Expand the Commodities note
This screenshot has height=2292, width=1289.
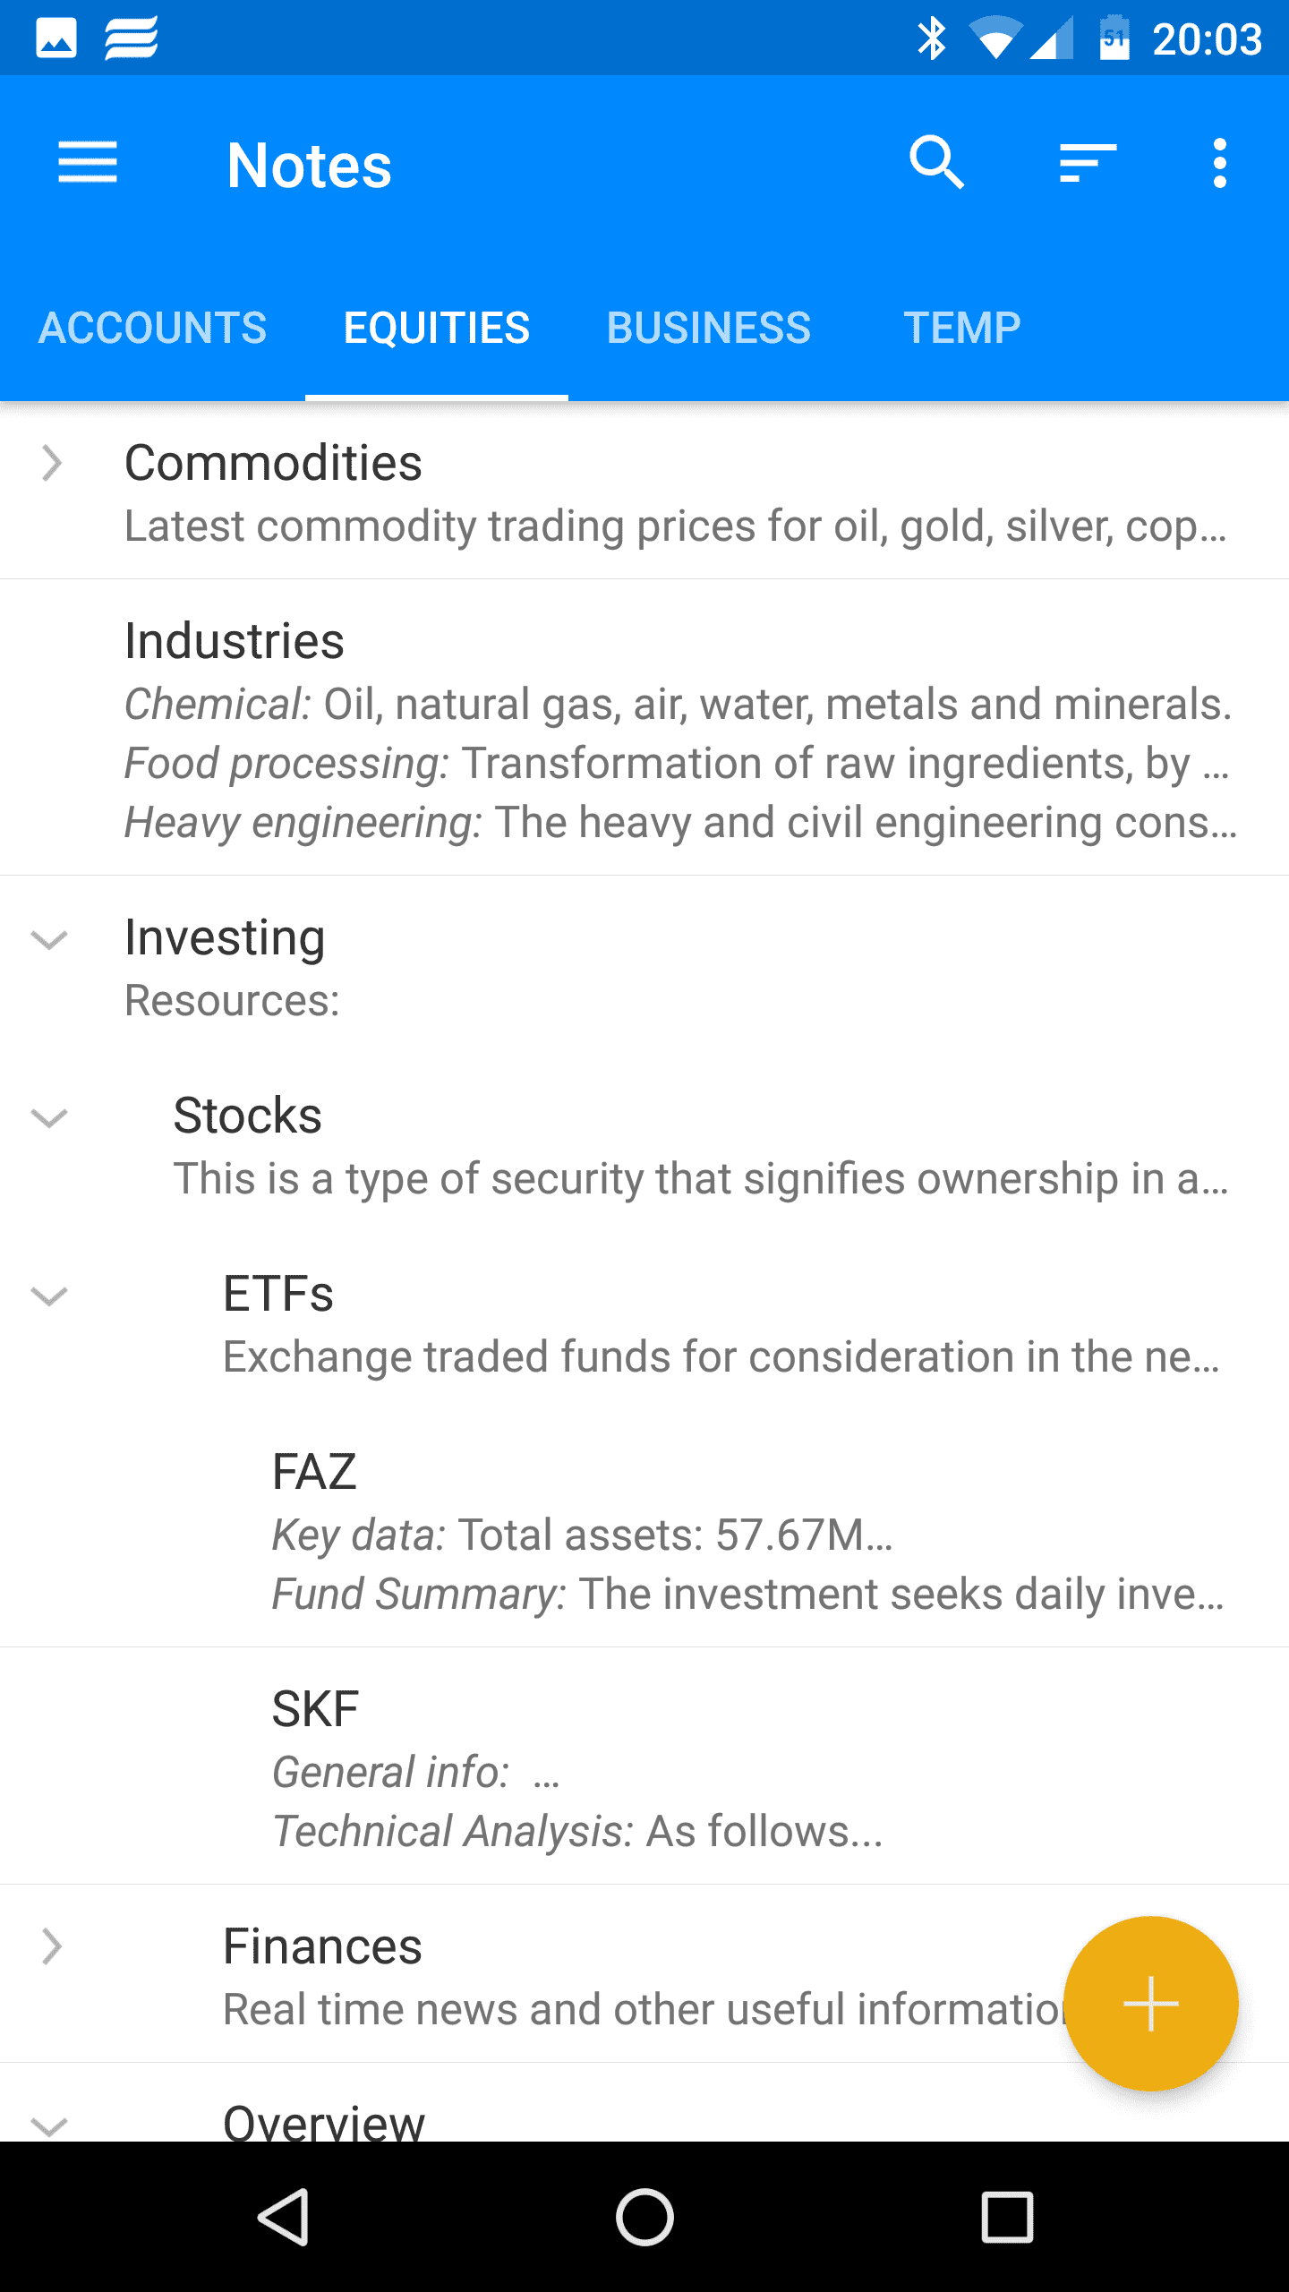pos(51,464)
